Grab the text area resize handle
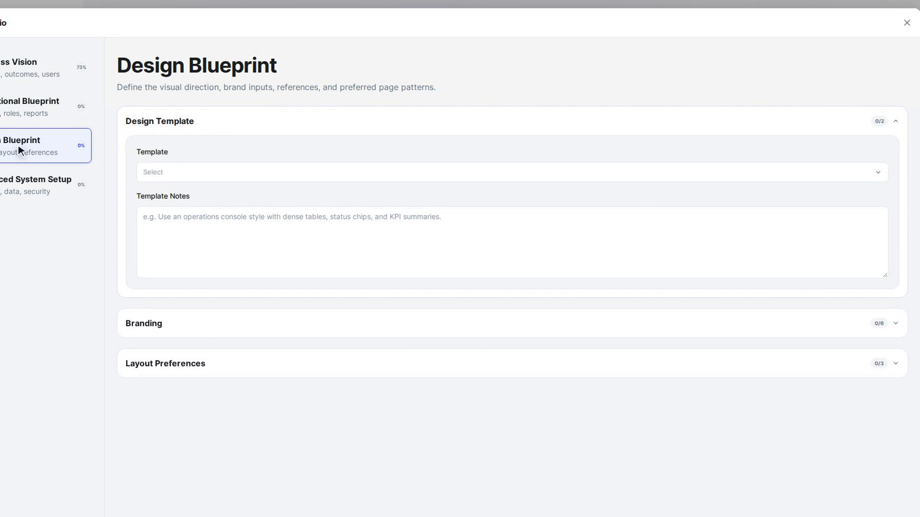 [885, 274]
